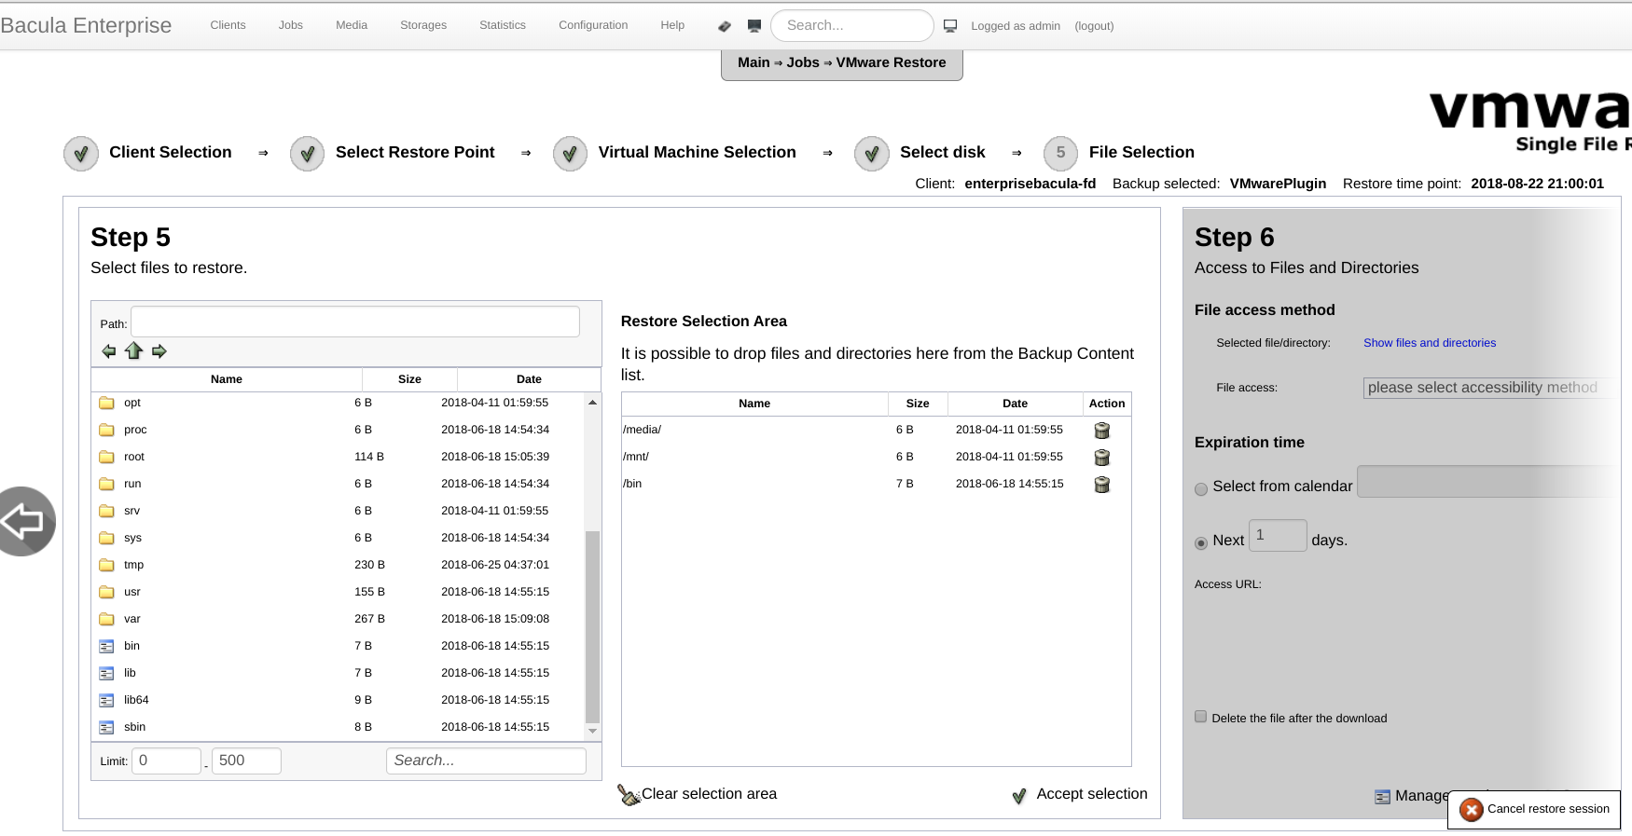
Task: Click the eraser icon in top bar
Action: pyautogui.click(x=725, y=26)
